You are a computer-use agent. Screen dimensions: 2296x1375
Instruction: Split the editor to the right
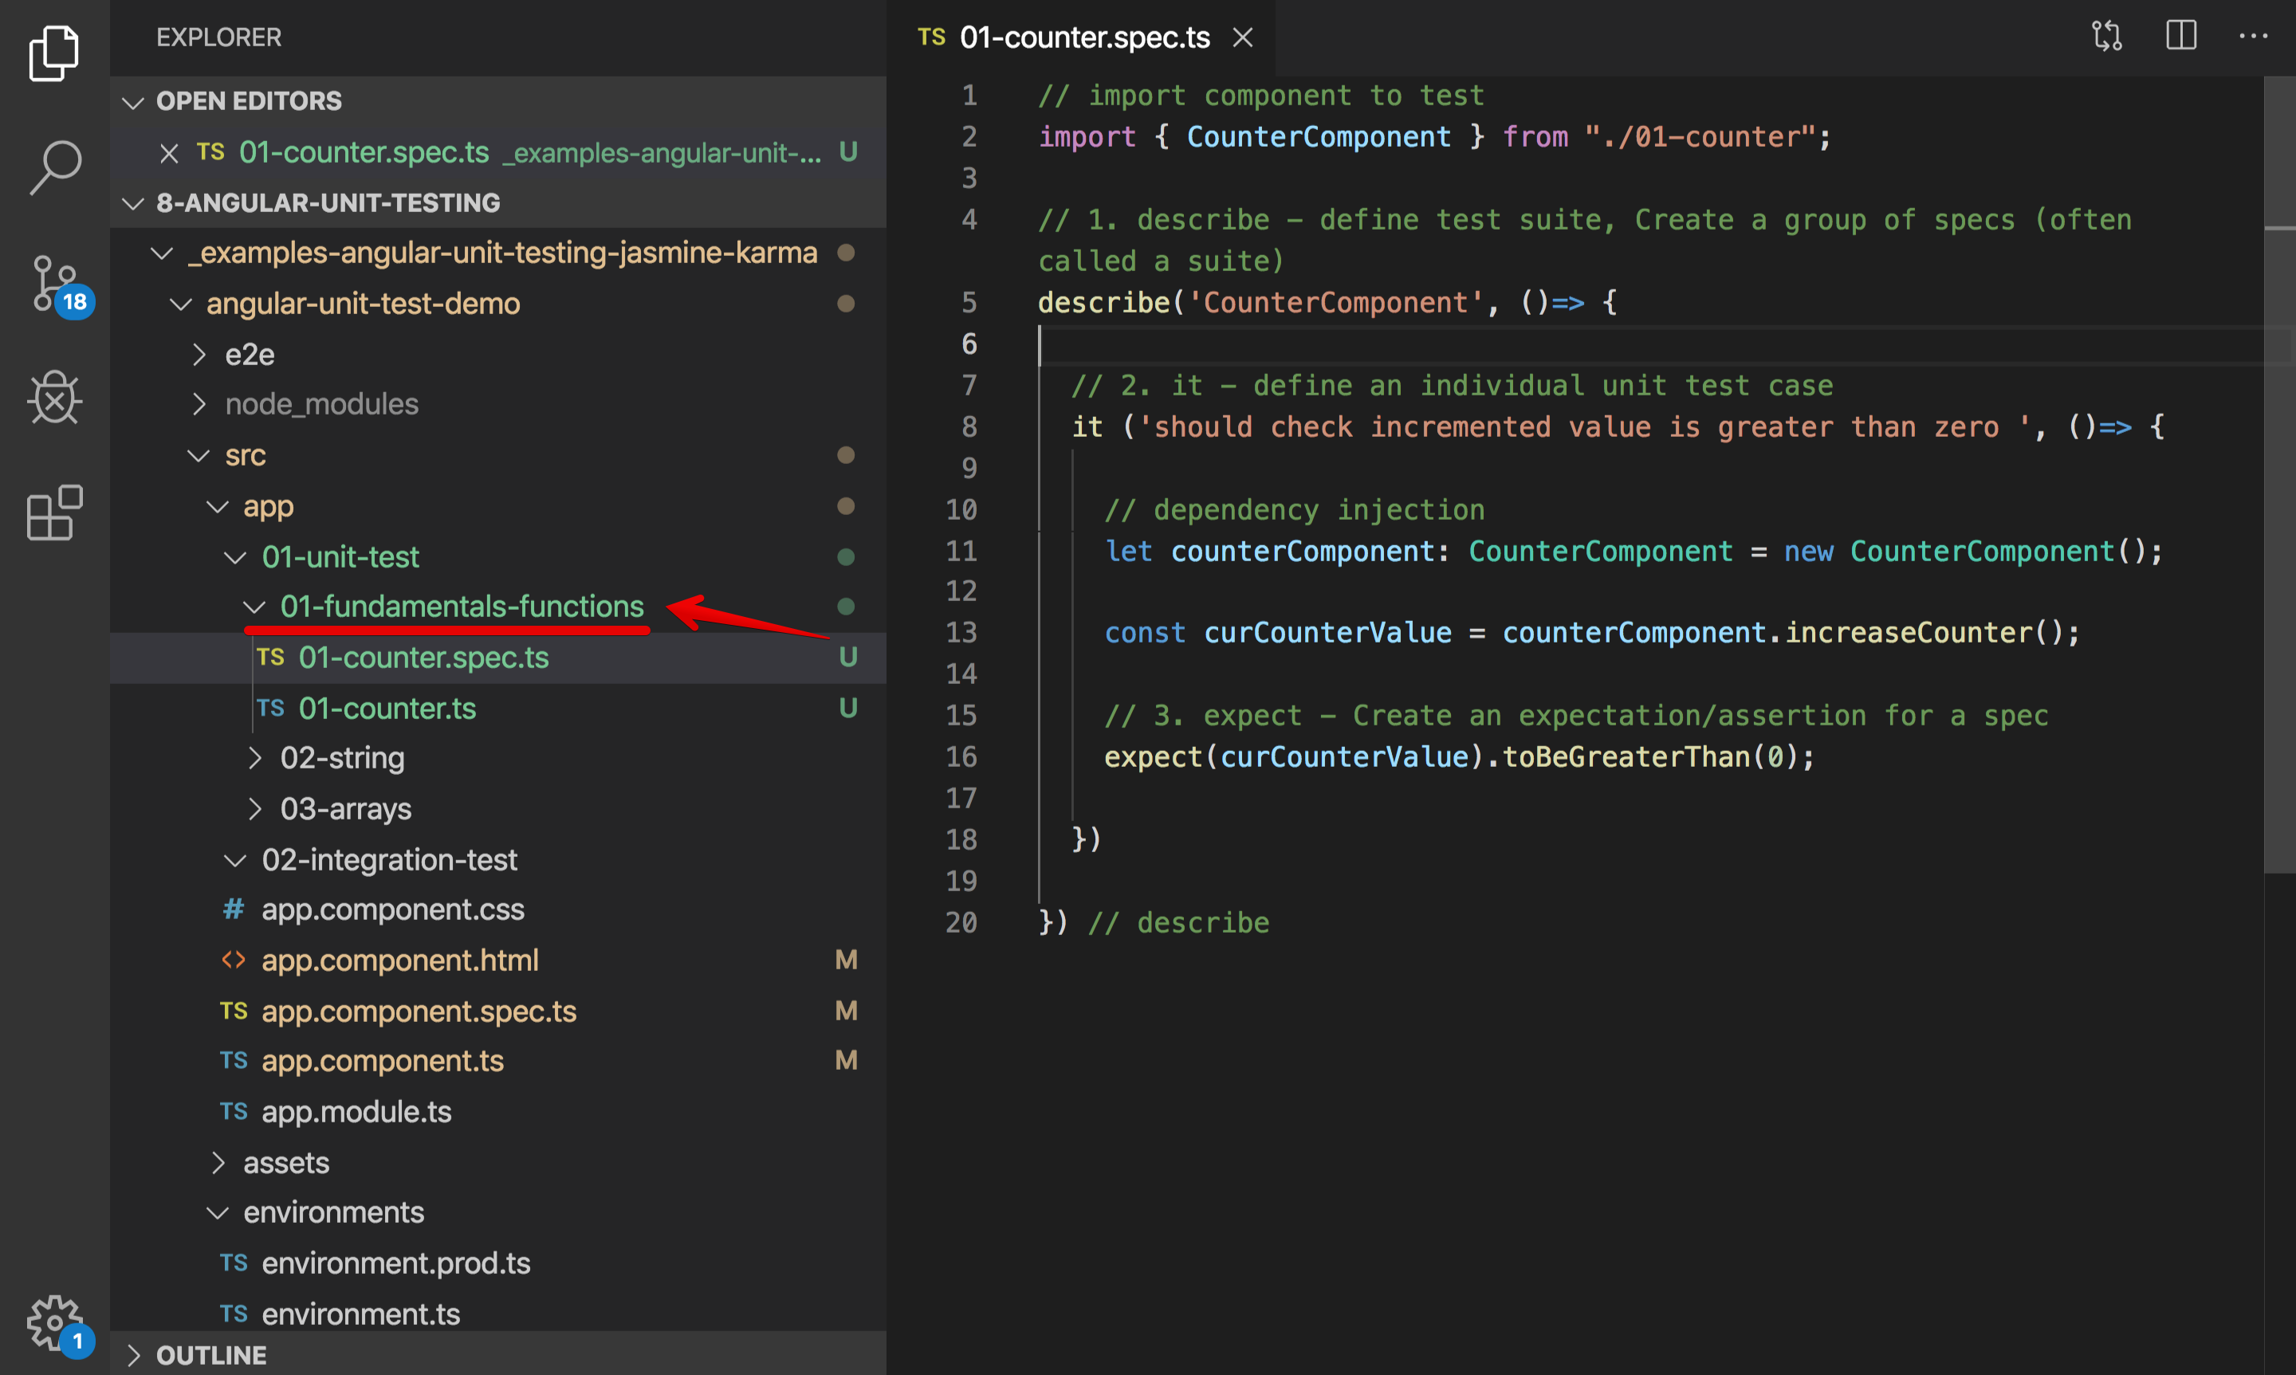[x=2180, y=37]
